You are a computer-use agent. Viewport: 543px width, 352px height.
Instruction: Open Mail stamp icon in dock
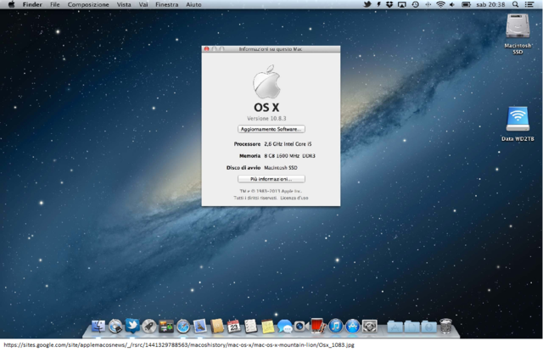[x=200, y=326]
